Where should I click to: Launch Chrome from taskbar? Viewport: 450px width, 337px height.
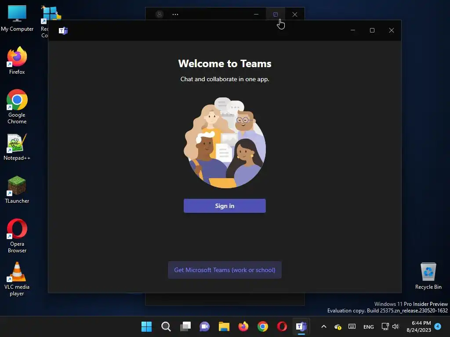point(263,326)
